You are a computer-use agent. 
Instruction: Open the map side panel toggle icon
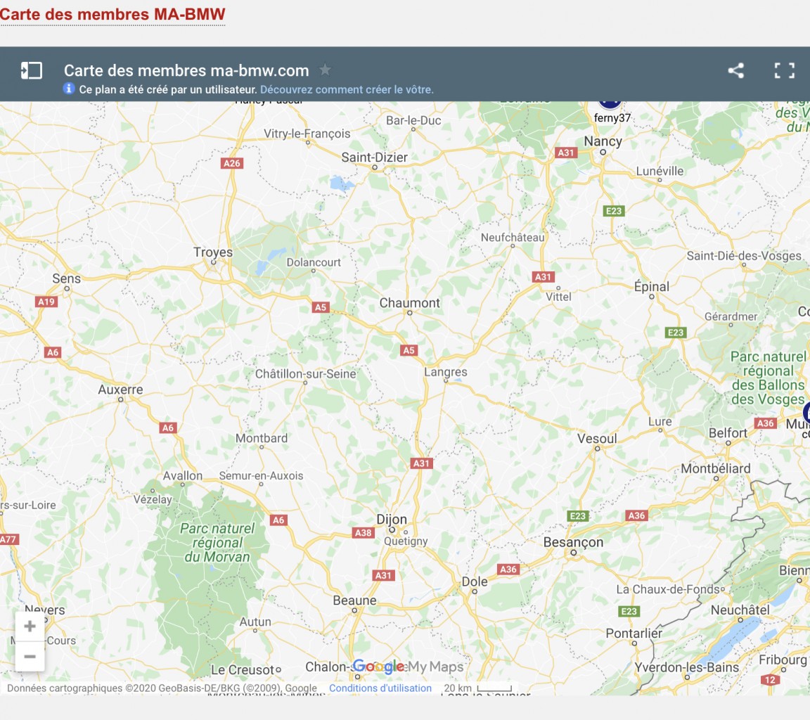[x=32, y=70]
